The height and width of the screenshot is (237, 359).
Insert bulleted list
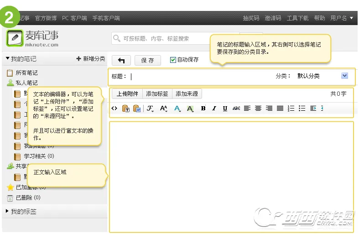[x=302, y=108]
